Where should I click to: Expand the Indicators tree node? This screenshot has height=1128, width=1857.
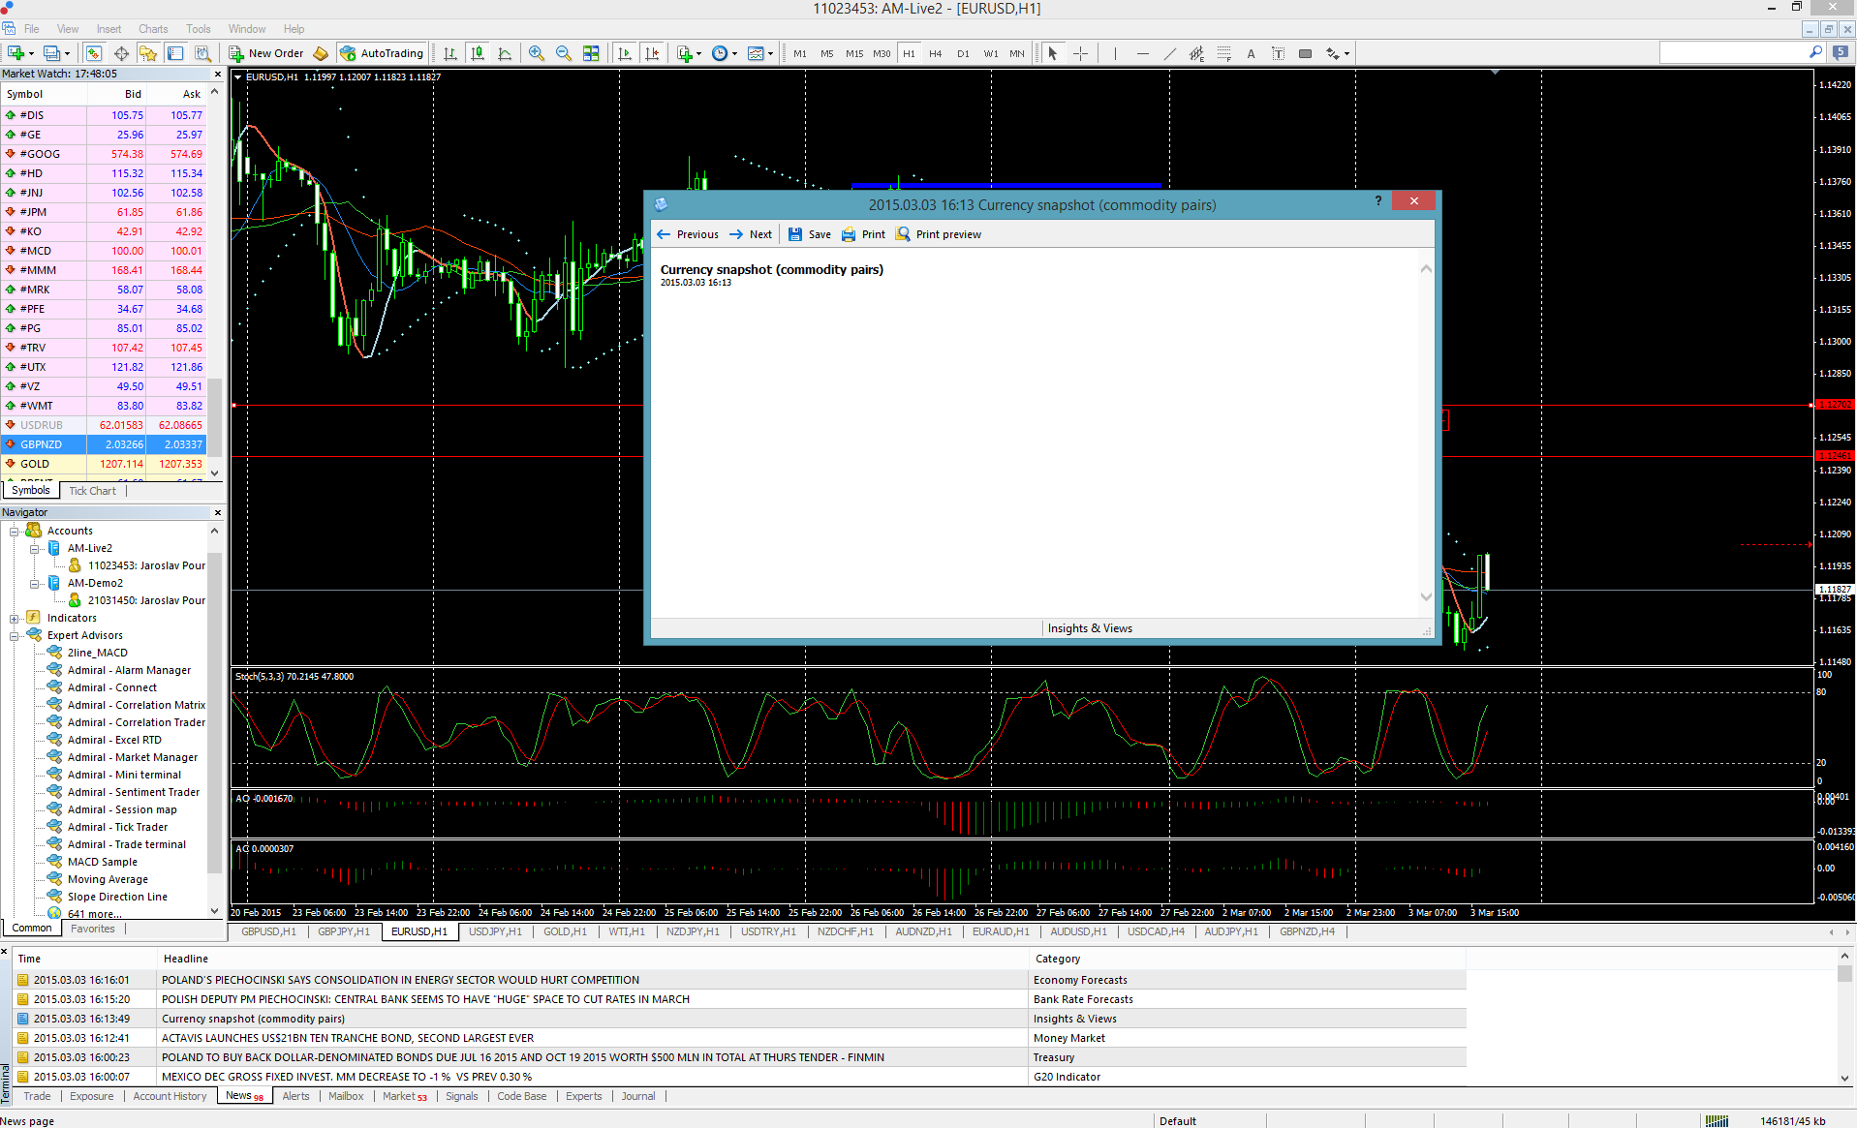point(15,618)
